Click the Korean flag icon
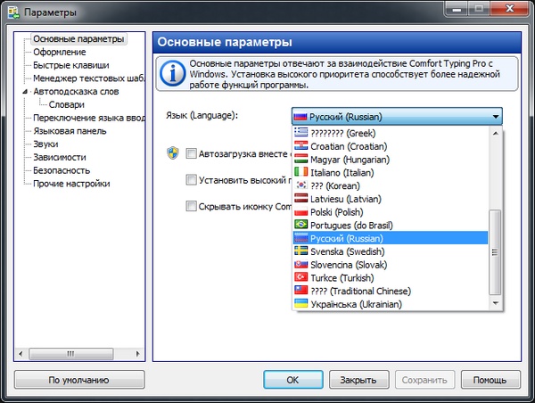Viewport: 535px width, 403px height. point(301,185)
